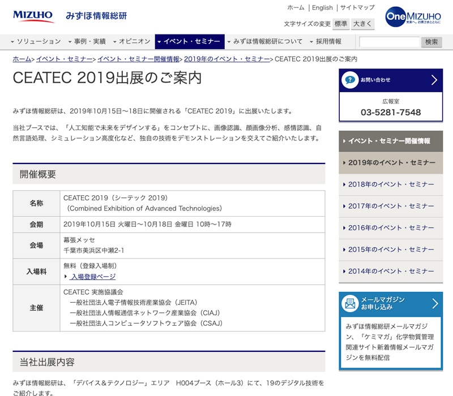Click the mail magazine description text
The width and height of the screenshot is (453, 396).
coord(390,342)
